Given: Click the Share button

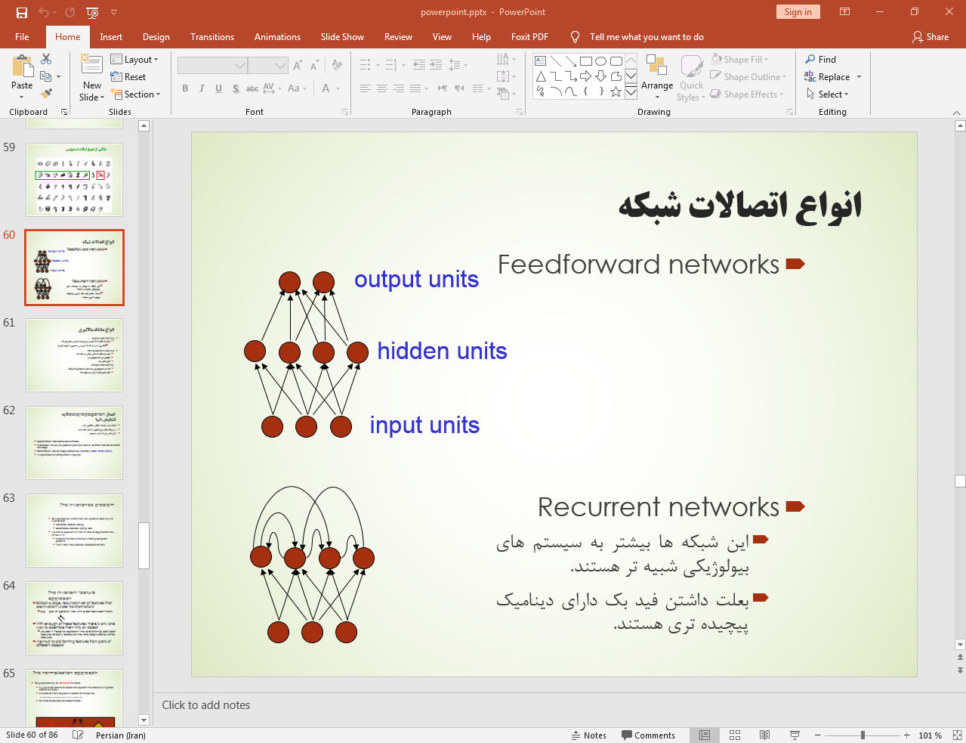Looking at the screenshot, I should (x=931, y=36).
